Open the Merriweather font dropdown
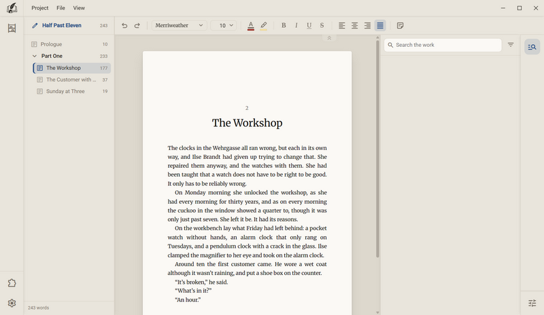544x315 pixels. (x=180, y=25)
